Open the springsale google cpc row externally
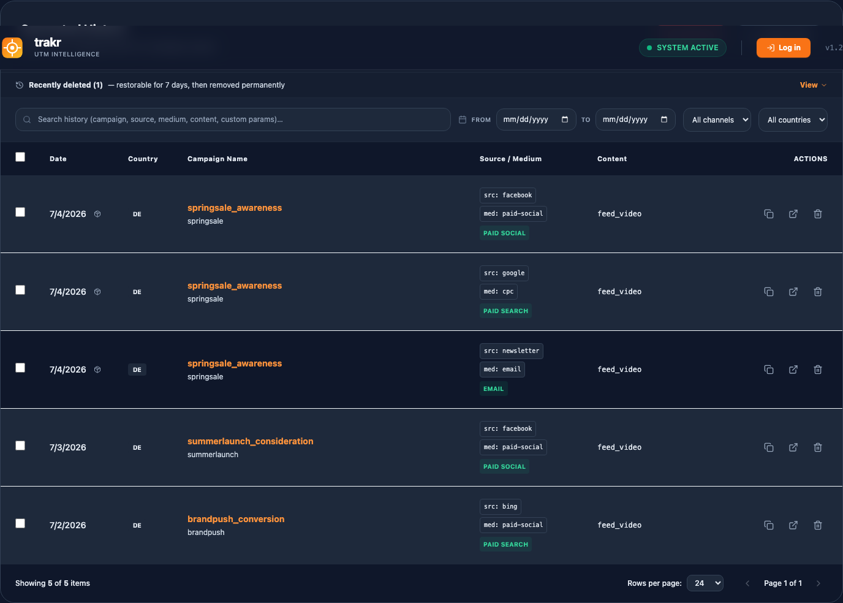The image size is (843, 603). pyautogui.click(x=793, y=292)
